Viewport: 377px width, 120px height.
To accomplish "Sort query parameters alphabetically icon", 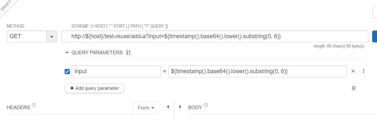I will tap(128, 53).
